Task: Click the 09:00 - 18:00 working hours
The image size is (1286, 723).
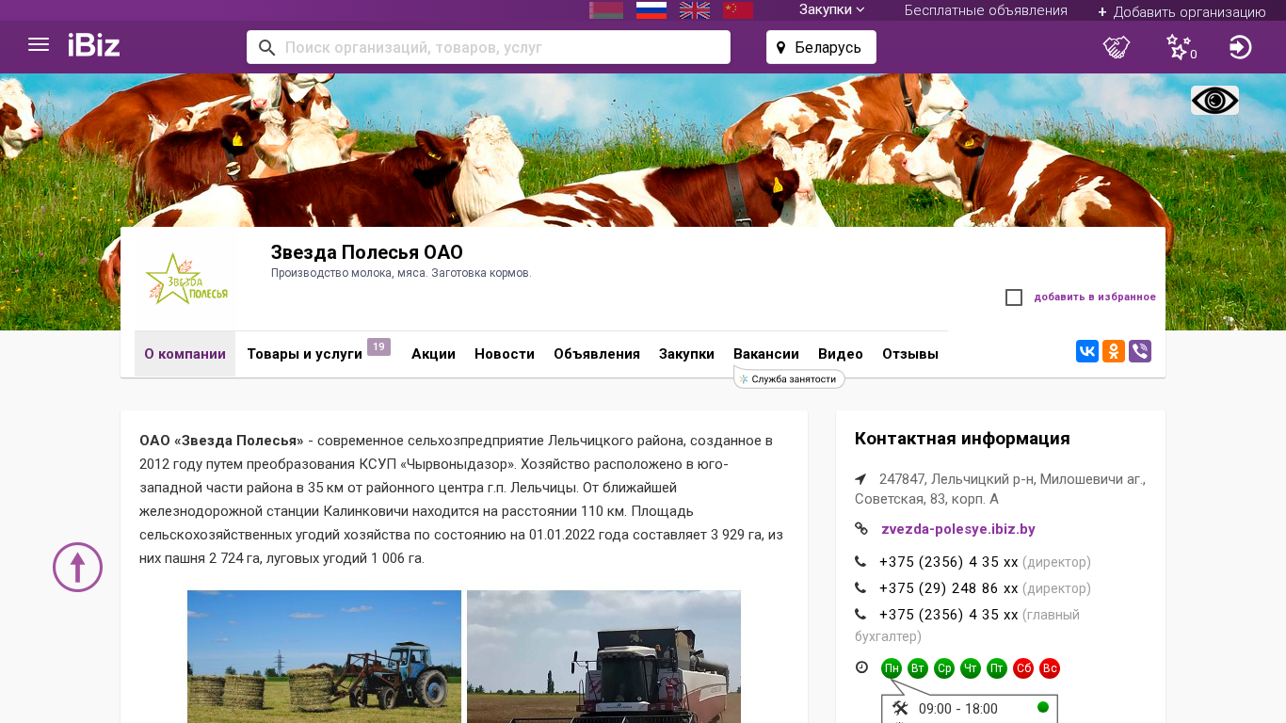Action: 958,709
